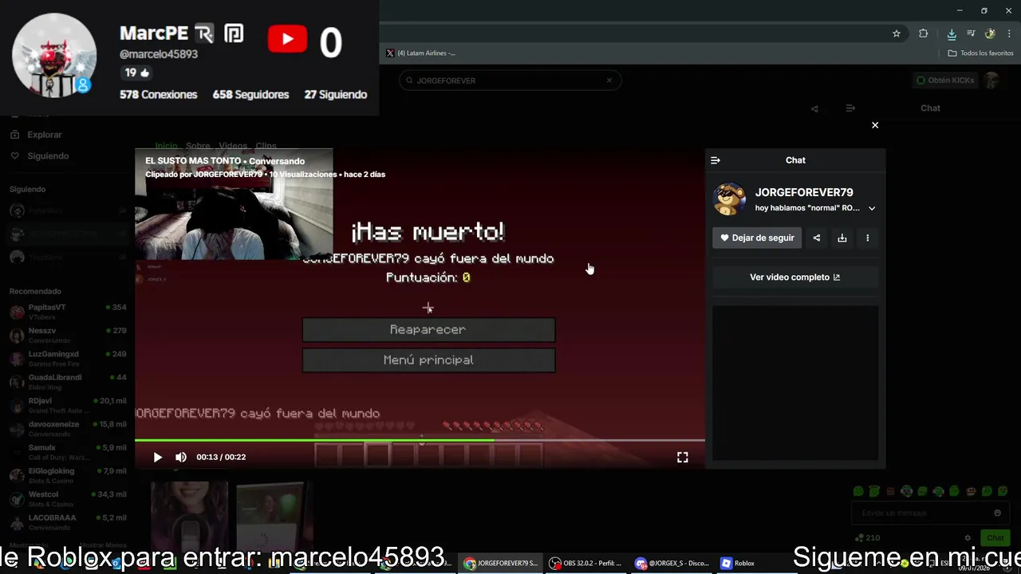Seek on the clip progress bar

420,440
